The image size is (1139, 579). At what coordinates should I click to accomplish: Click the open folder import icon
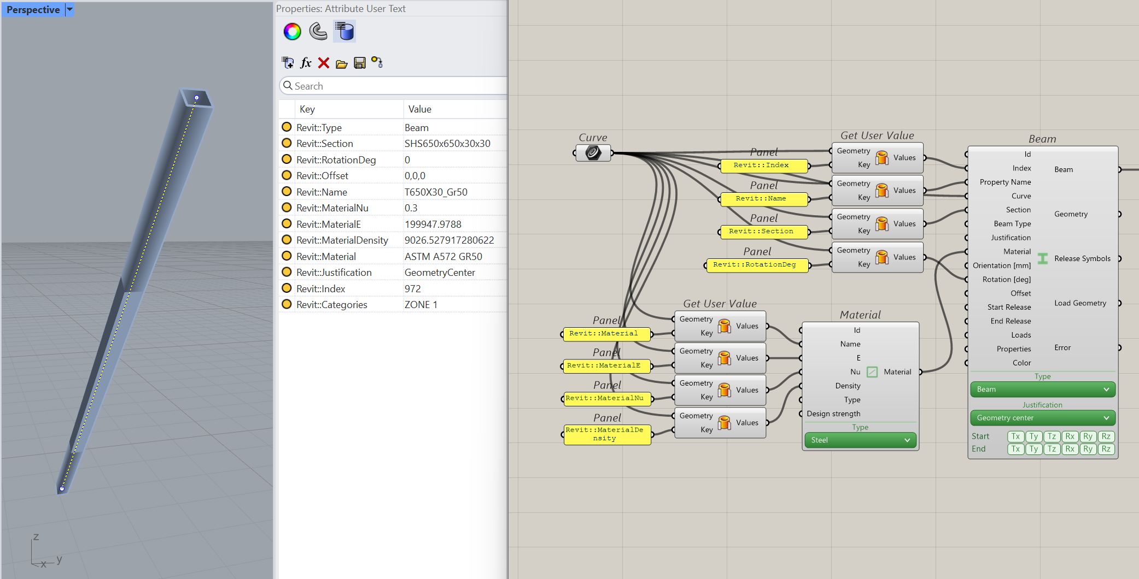pyautogui.click(x=342, y=64)
